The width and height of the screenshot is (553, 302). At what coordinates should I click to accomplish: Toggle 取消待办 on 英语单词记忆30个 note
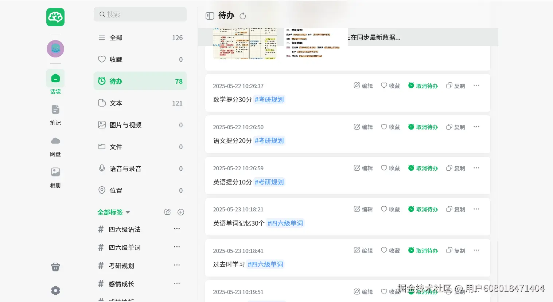pos(423,209)
